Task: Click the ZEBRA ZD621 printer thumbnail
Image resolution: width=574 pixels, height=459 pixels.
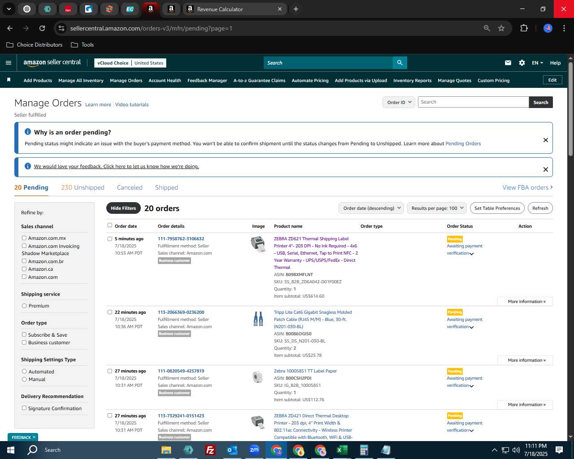Action: coord(258,244)
